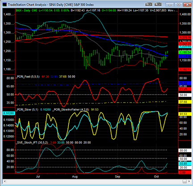Image resolution: width=193 pixels, height=186 pixels.
Task: Select the '_SVE_Stoch_IFT (30,5,2)' indicator label
Action: (32, 143)
